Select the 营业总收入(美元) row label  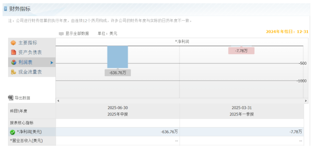(26, 141)
